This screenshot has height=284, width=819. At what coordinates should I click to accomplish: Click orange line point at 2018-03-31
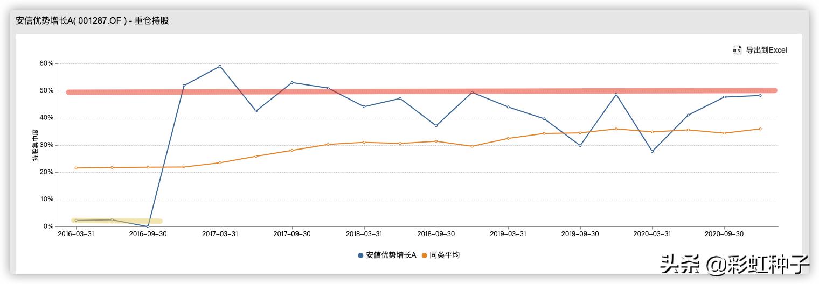click(364, 142)
